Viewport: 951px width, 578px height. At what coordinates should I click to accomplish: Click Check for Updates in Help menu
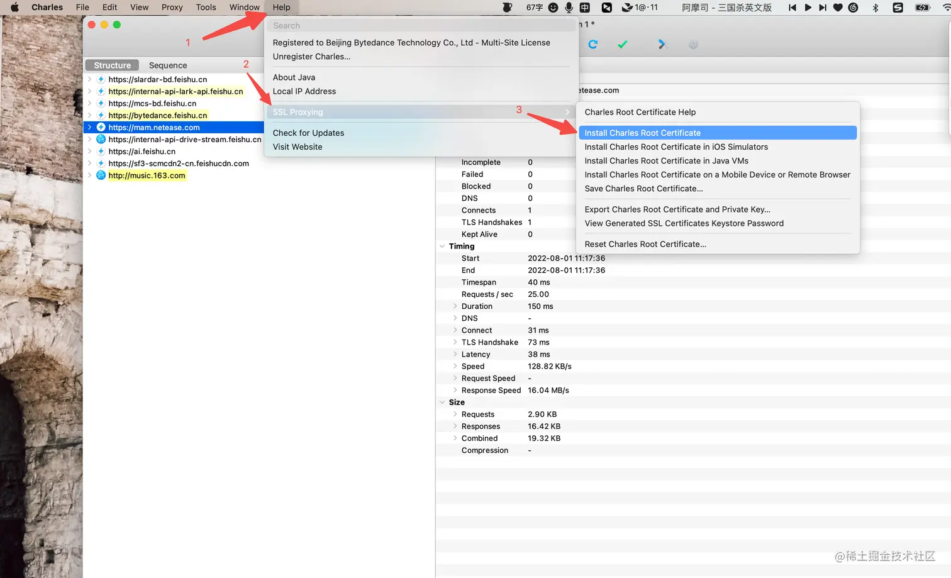click(421, 133)
